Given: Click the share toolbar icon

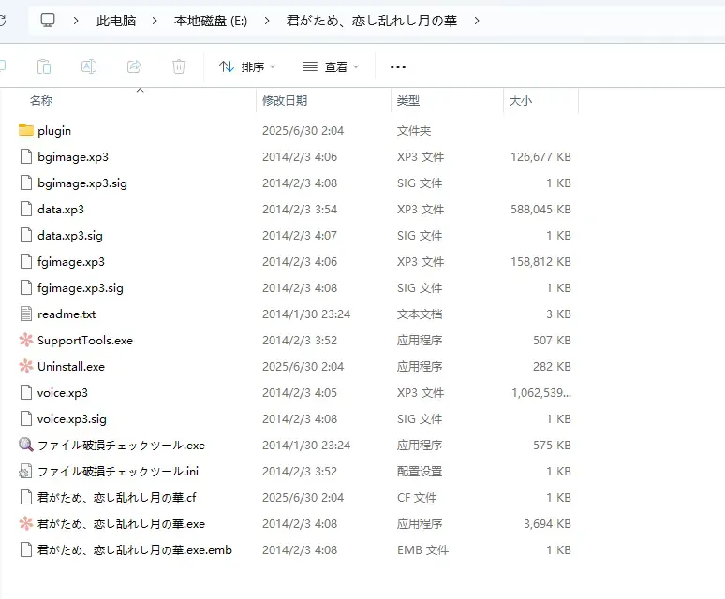Looking at the screenshot, I should 134,67.
